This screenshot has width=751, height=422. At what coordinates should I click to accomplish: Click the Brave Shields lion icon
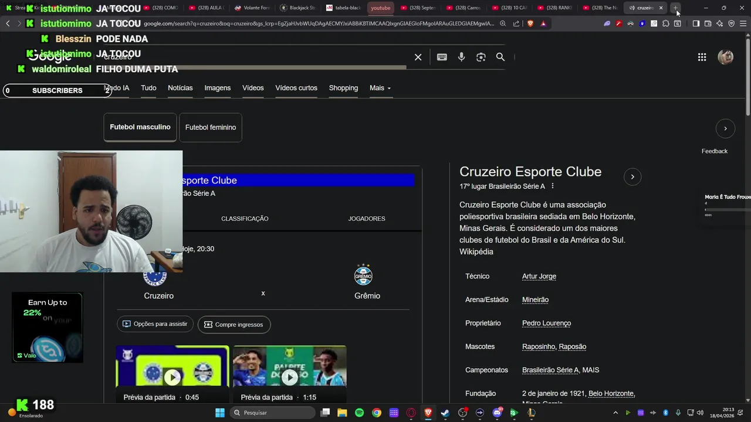point(530,23)
